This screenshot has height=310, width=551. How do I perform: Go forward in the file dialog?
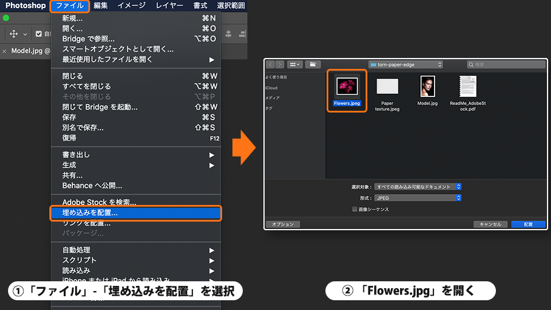pyautogui.click(x=280, y=64)
